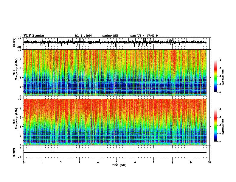
Task: Click the ch.3 voltage bar panel
Action: pos(117,153)
